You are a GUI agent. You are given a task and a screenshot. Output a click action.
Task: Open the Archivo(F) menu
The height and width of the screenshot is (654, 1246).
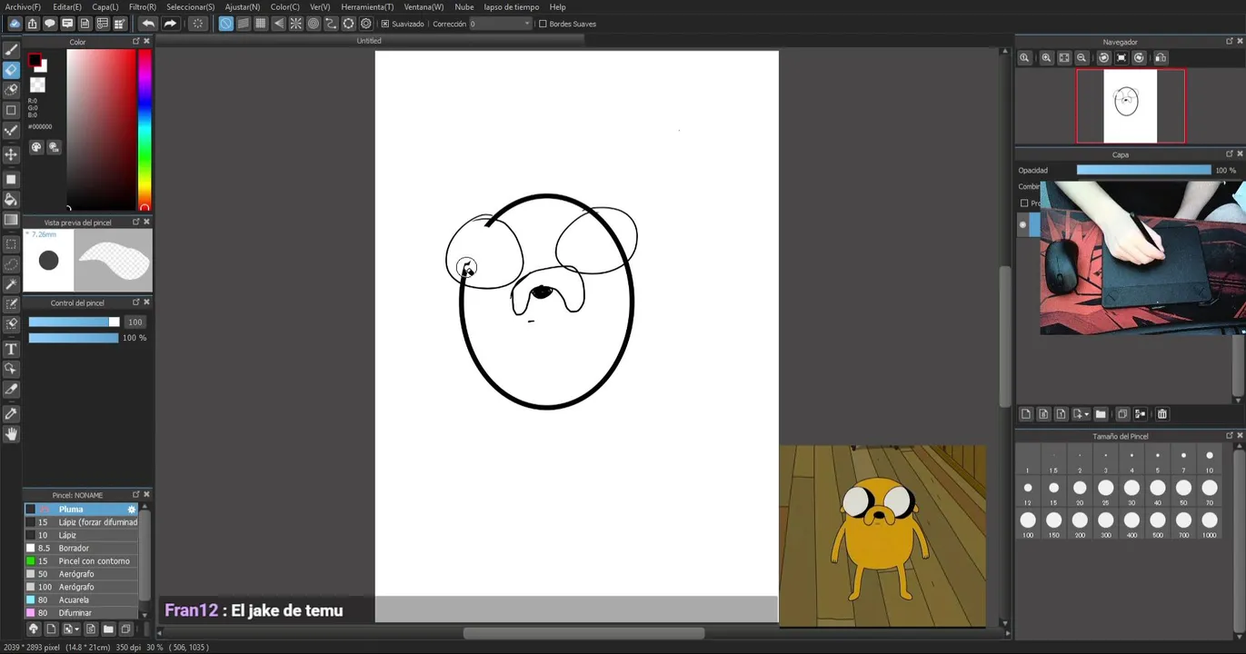(23, 6)
